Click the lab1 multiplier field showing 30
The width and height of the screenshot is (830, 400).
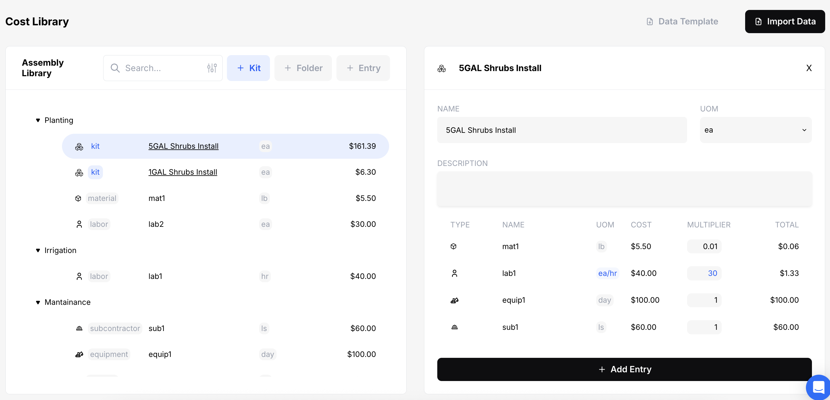704,273
